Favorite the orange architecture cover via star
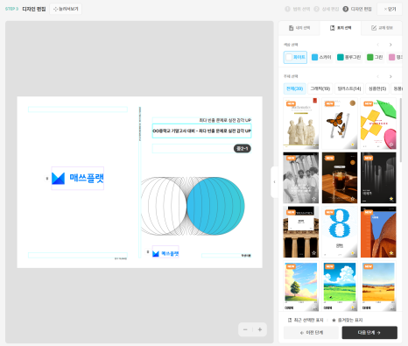Image resolution: width=408 pixels, height=346 pixels. (391, 253)
